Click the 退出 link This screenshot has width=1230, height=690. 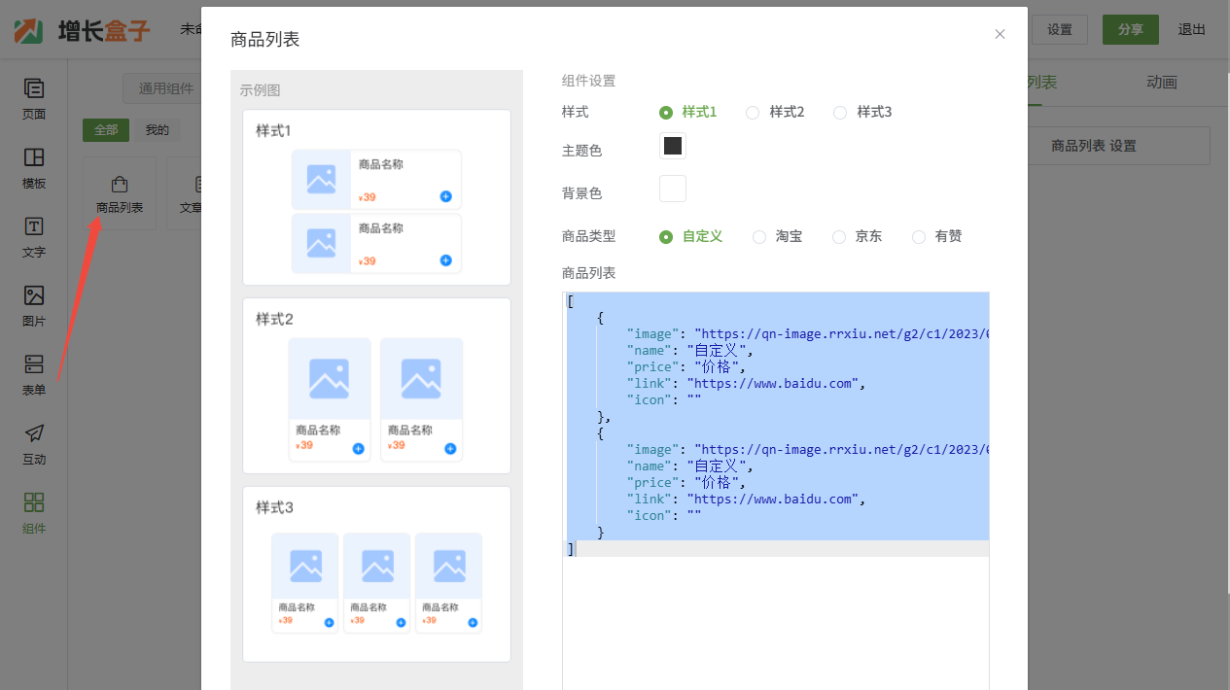[1192, 29]
